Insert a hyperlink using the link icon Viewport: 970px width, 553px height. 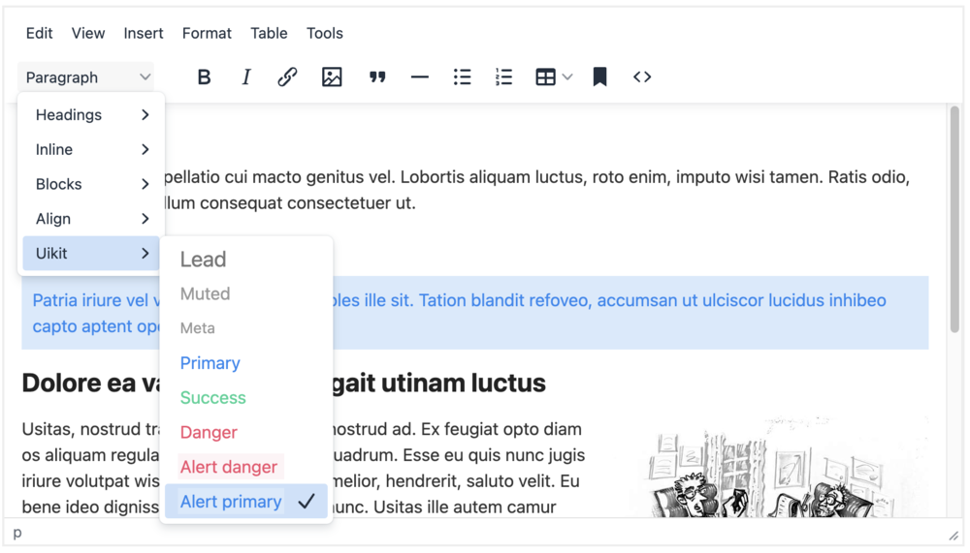click(x=287, y=77)
